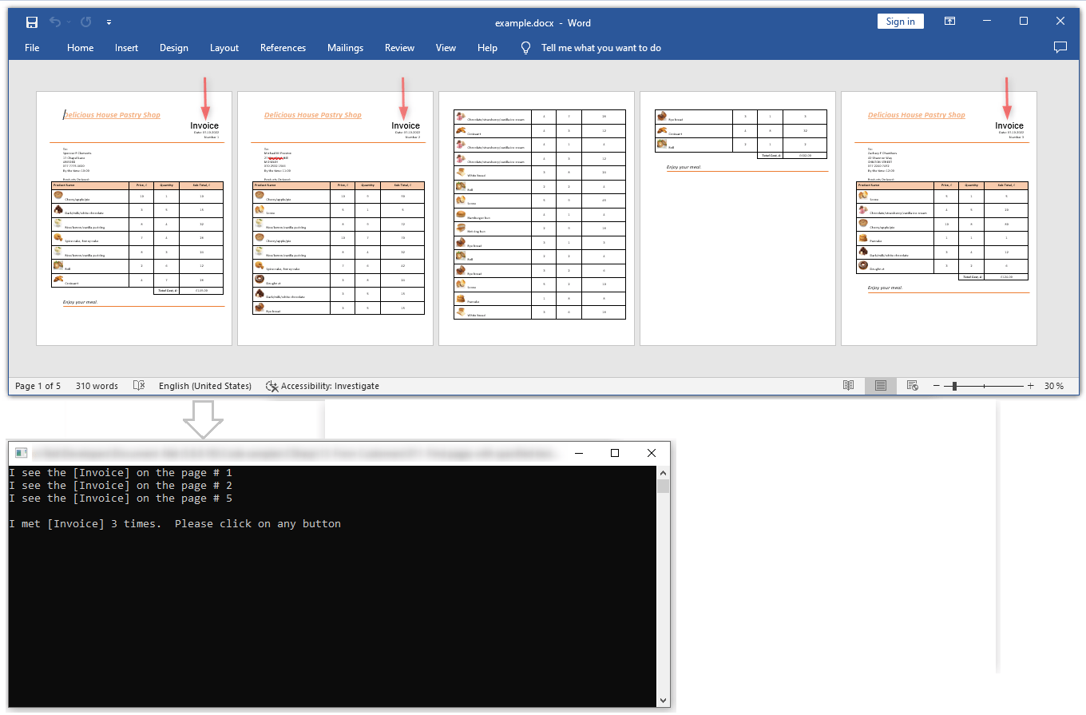The image size is (1086, 715).
Task: Click the ribbon display options icon
Action: 949,22
